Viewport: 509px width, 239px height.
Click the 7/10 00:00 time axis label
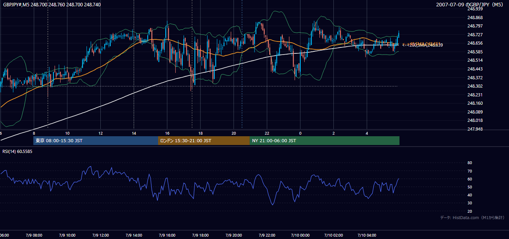[300, 235]
